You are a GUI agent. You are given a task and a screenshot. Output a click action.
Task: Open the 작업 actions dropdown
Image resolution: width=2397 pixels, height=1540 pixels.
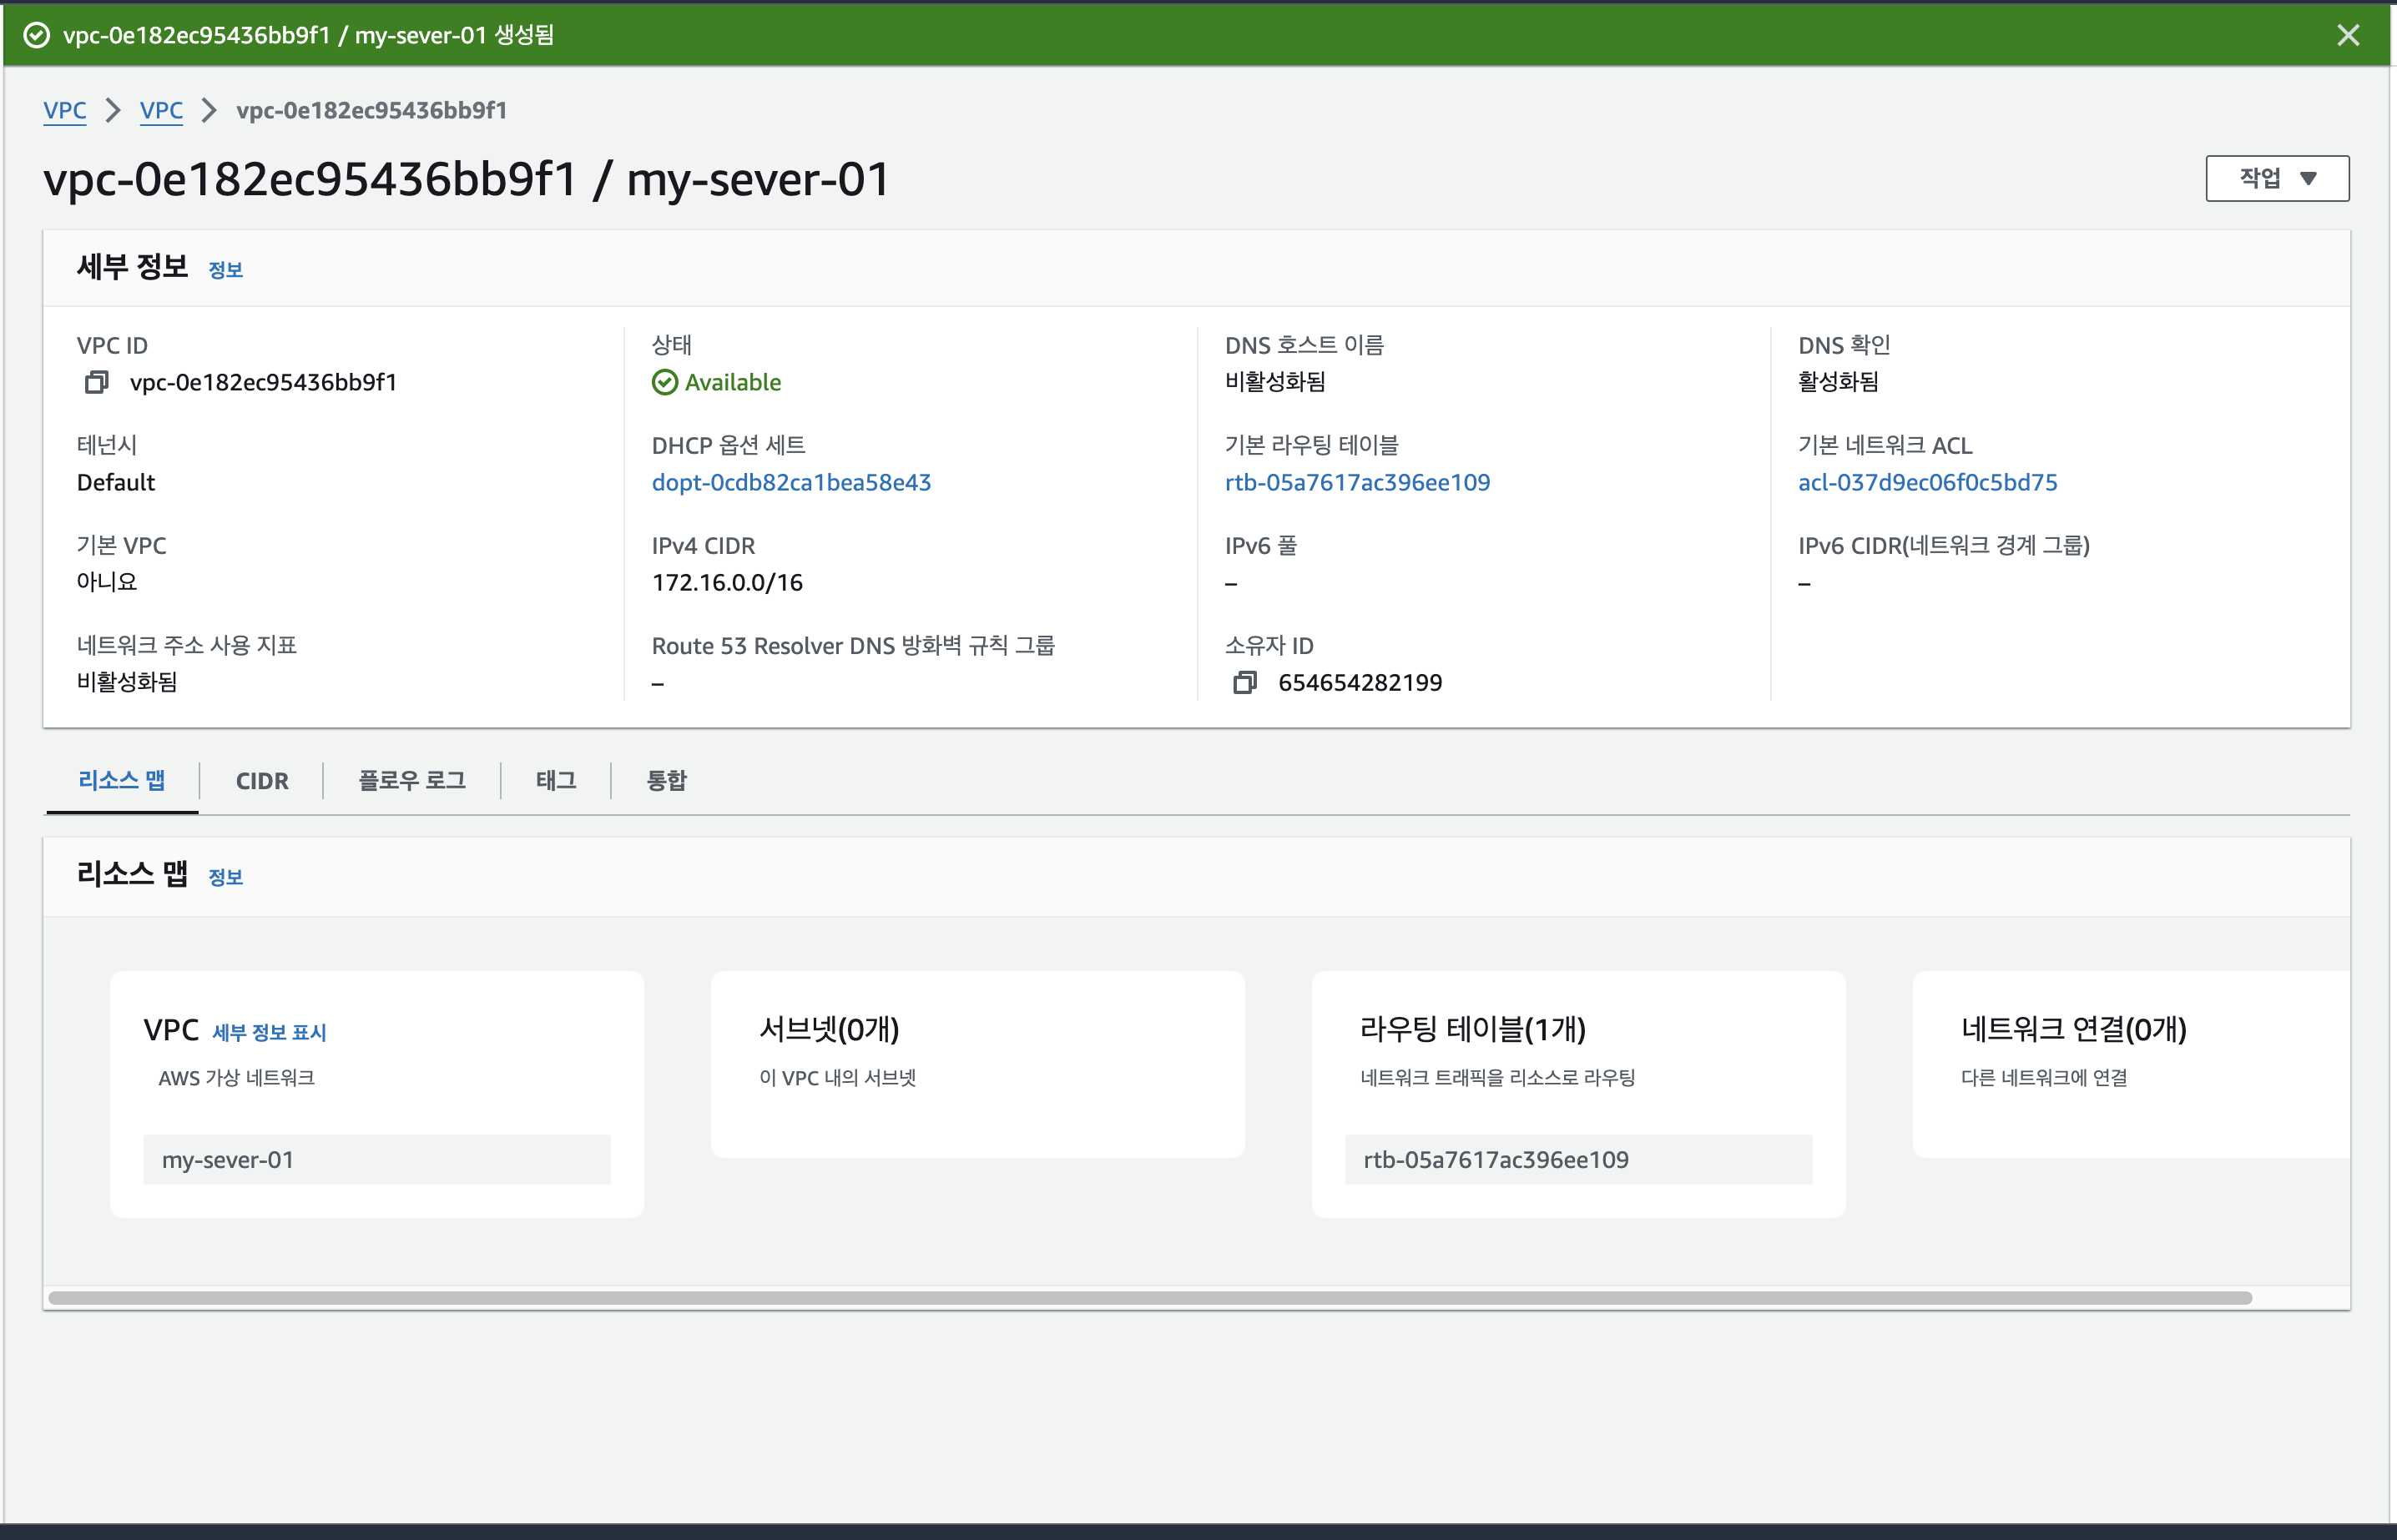click(x=2276, y=178)
